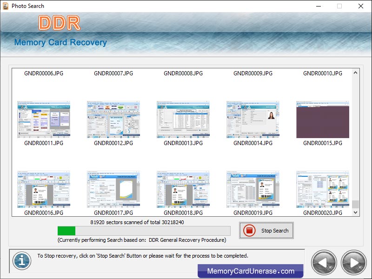Image resolution: width=372 pixels, height=279 pixels.
Task: Click the Memory Card Recovery heading
Action: click(60, 42)
